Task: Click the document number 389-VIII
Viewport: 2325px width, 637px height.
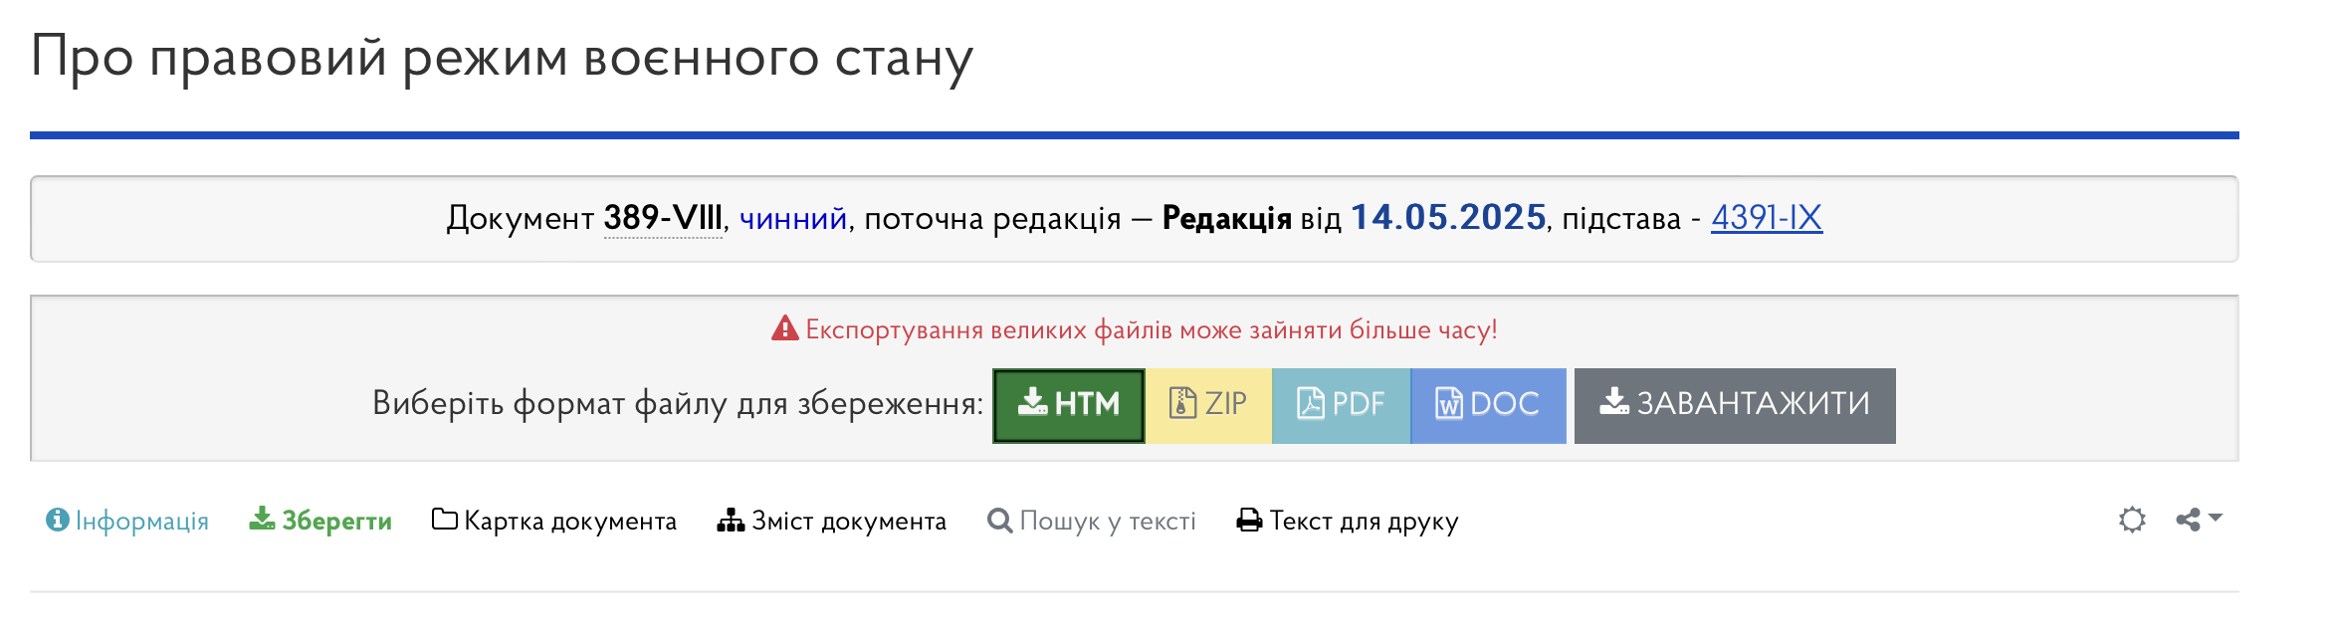Action: coord(663,217)
